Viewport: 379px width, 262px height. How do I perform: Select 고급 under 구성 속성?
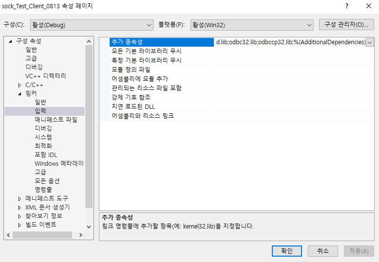click(x=31, y=58)
